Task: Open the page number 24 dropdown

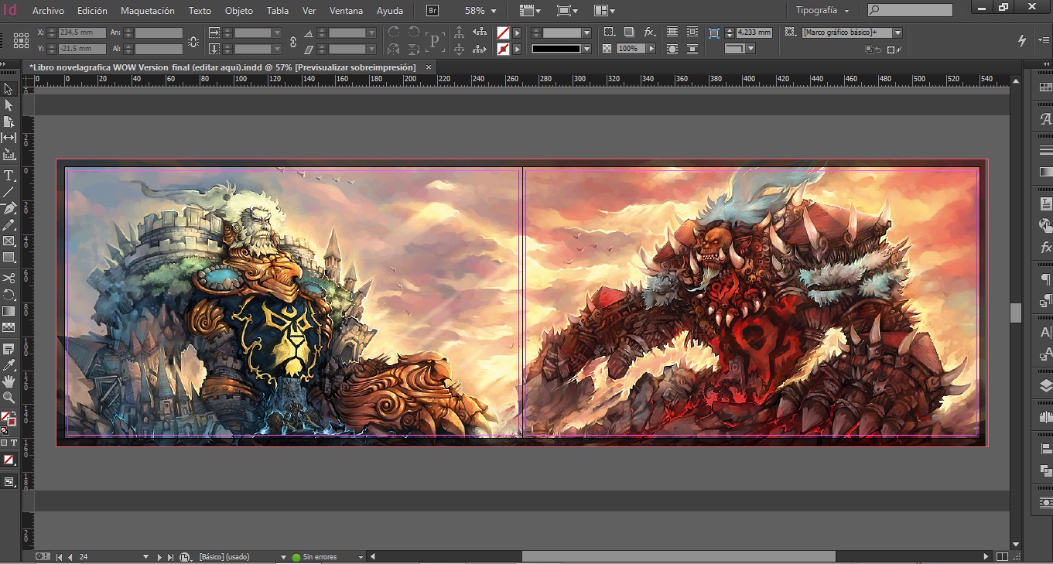Action: click(x=145, y=557)
